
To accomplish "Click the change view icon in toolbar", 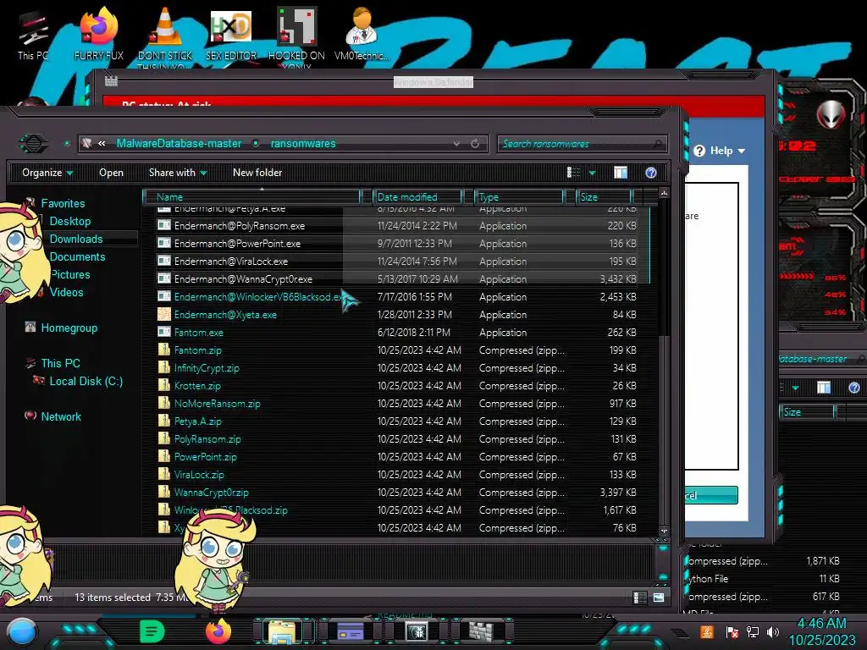I will coord(573,173).
